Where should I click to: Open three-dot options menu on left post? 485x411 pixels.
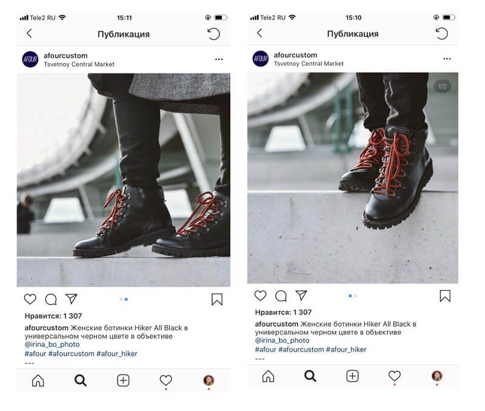click(x=219, y=59)
